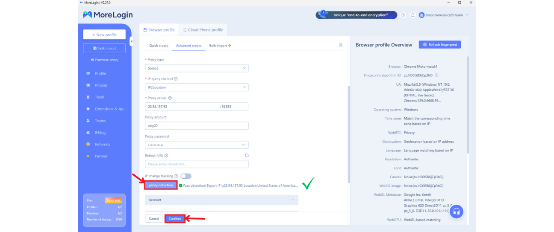Click the Refresh URL help icon
Viewport: 554px width, 232px height.
[166, 156]
